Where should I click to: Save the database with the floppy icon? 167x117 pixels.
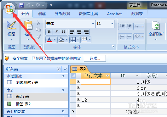21,5
